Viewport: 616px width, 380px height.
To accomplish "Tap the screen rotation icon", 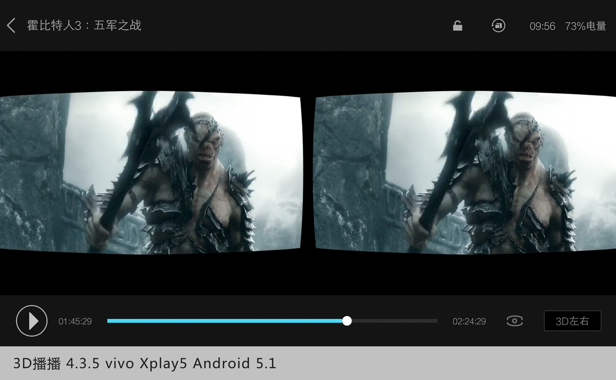I will (x=499, y=26).
